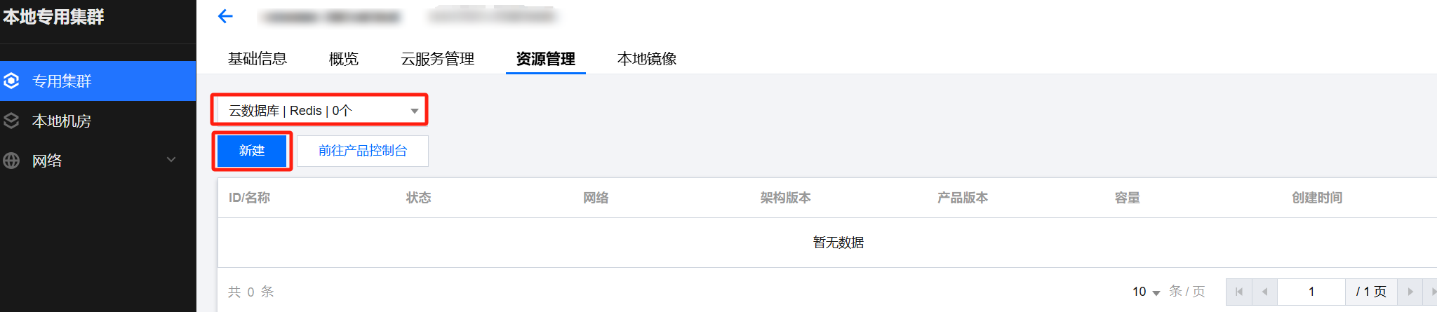Viewport: 1437px width, 312px height.
Task: Go to previous page arrow icon
Action: 1264,292
